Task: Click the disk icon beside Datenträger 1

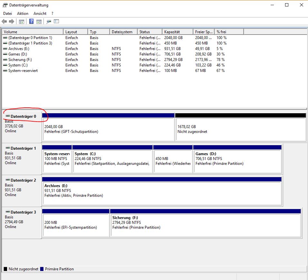Action: (8, 148)
